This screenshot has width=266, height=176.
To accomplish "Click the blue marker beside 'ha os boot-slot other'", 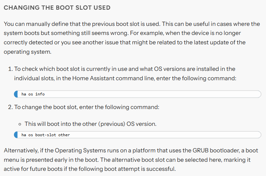I will (16, 135).
